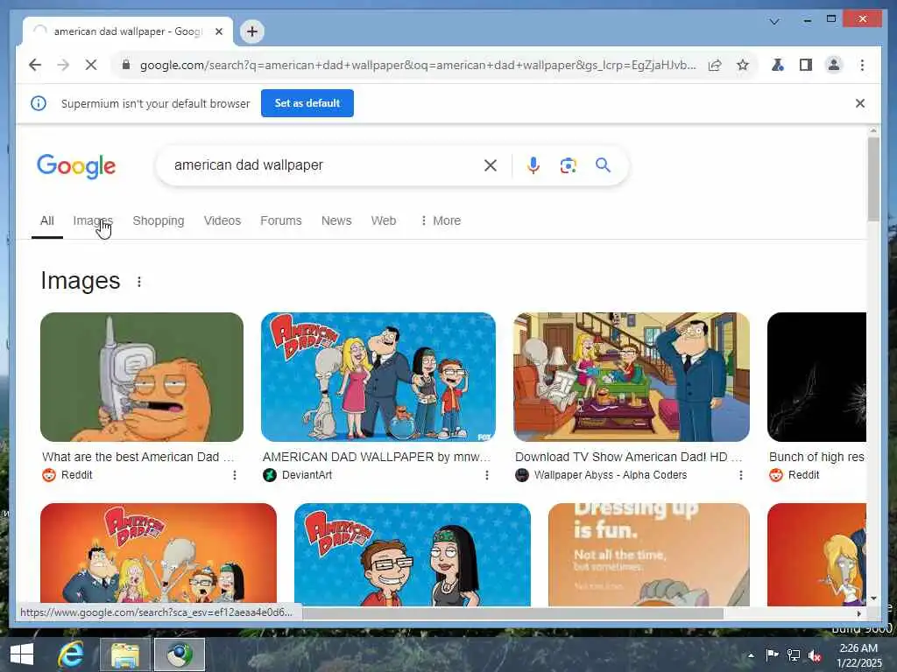Open the profile avatar menu
Viewport: 897px width, 672px height.
click(834, 65)
